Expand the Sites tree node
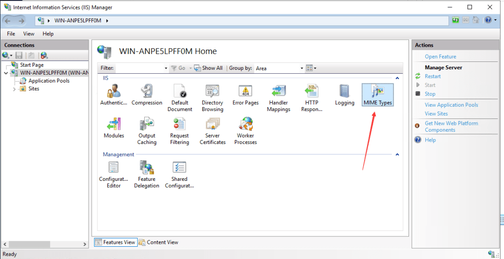The width and height of the screenshot is (504, 259). tap(14, 89)
